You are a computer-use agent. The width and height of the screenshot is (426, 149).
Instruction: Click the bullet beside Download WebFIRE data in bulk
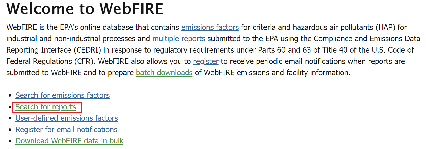coord(10,141)
